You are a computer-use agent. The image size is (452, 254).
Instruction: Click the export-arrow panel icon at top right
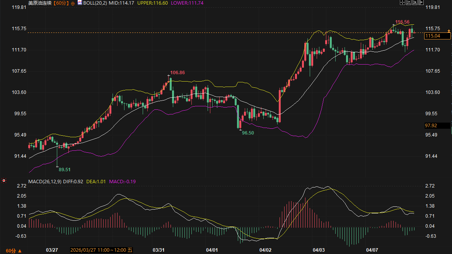click(x=421, y=2)
